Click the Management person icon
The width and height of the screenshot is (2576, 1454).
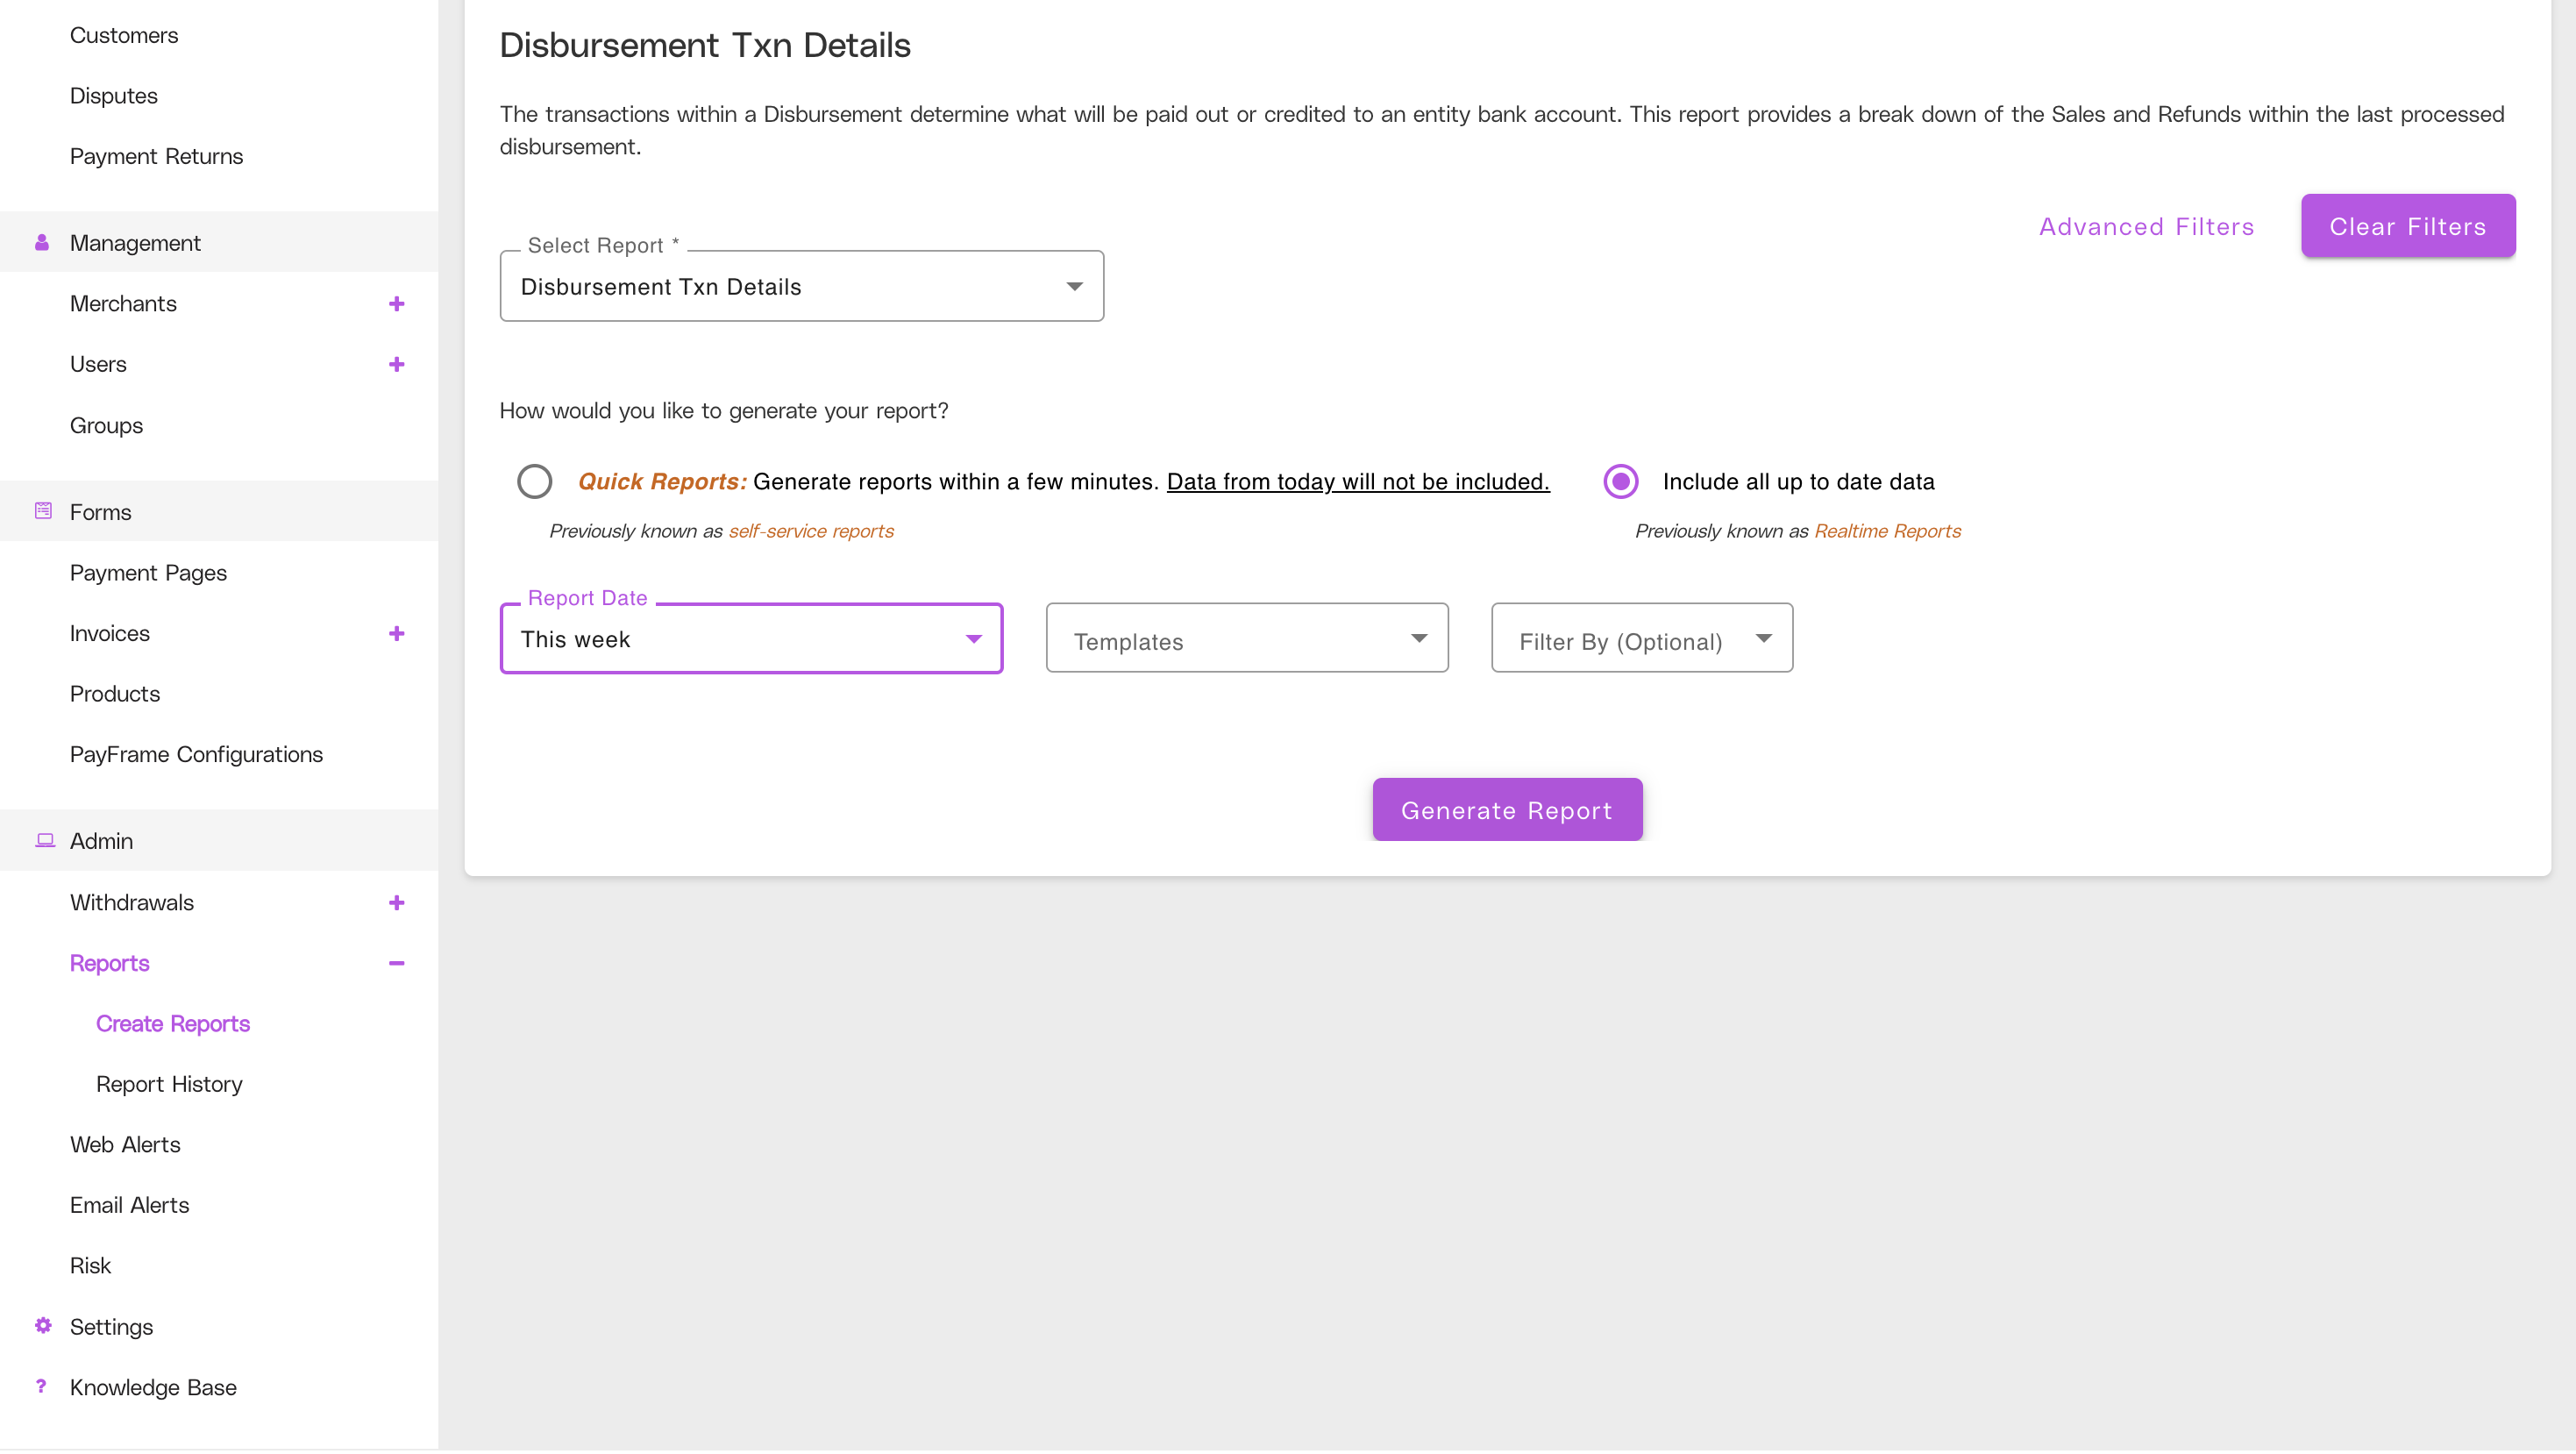[42, 243]
